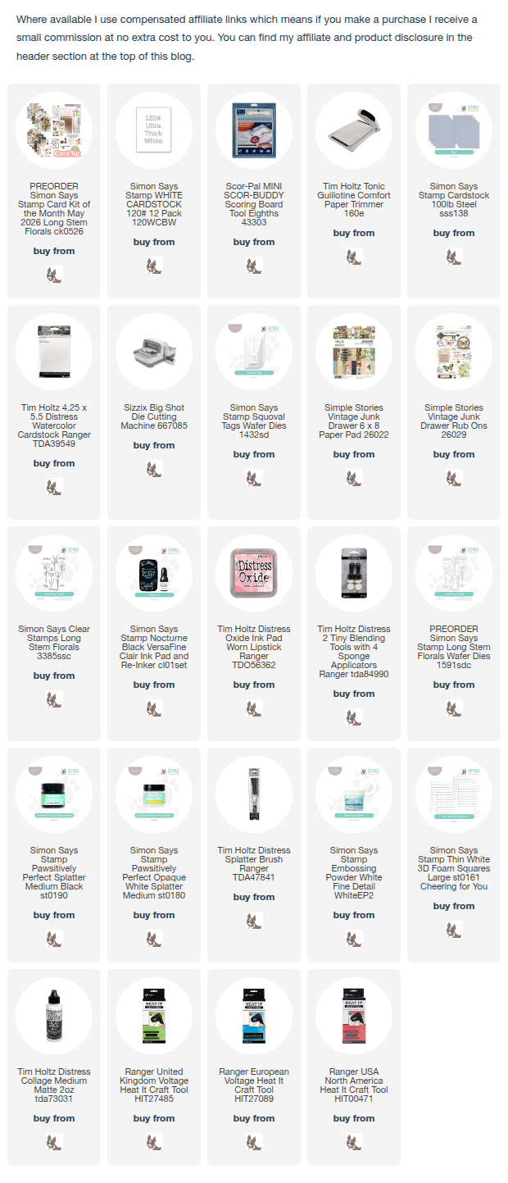Click the store icon under Distress Collage Medium Matte
Image resolution: width=508 pixels, height=1183 pixels.
coord(54,1141)
